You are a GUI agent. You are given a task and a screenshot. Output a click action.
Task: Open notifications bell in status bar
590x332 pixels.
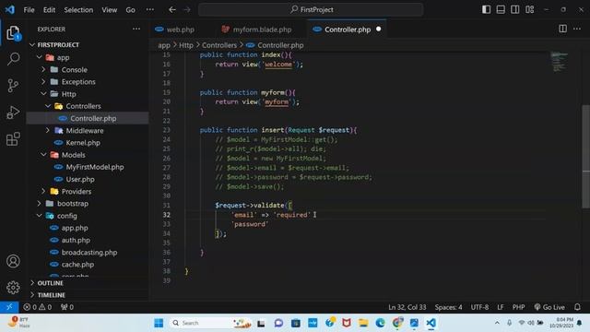pos(578,307)
